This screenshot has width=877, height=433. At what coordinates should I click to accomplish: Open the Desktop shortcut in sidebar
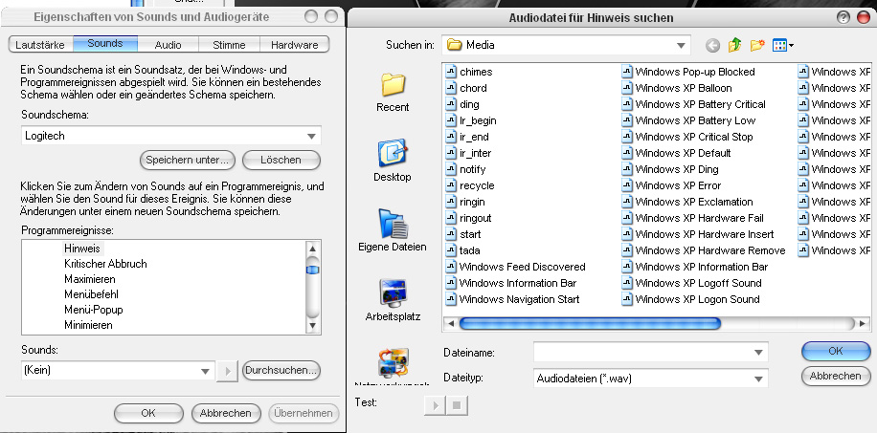tap(393, 161)
